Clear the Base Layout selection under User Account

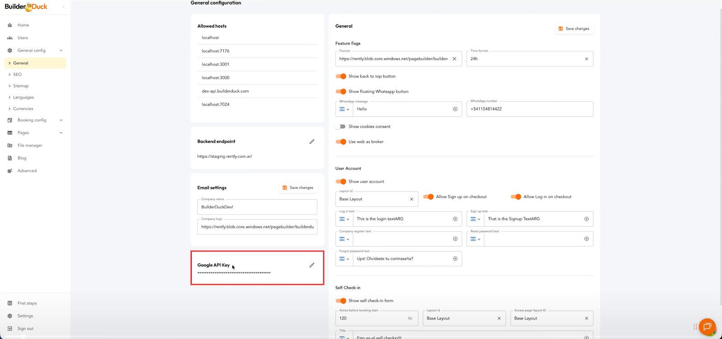tap(411, 199)
